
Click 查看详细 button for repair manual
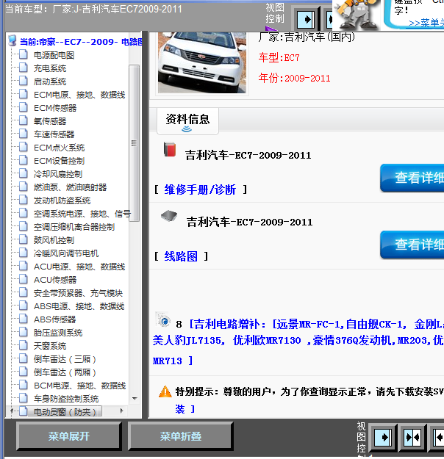pyautogui.click(x=412, y=178)
